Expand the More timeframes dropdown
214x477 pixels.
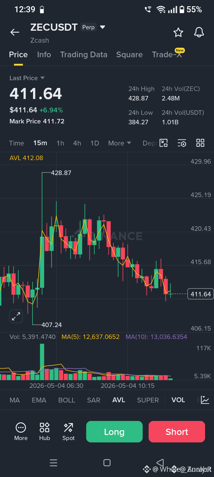(120, 143)
